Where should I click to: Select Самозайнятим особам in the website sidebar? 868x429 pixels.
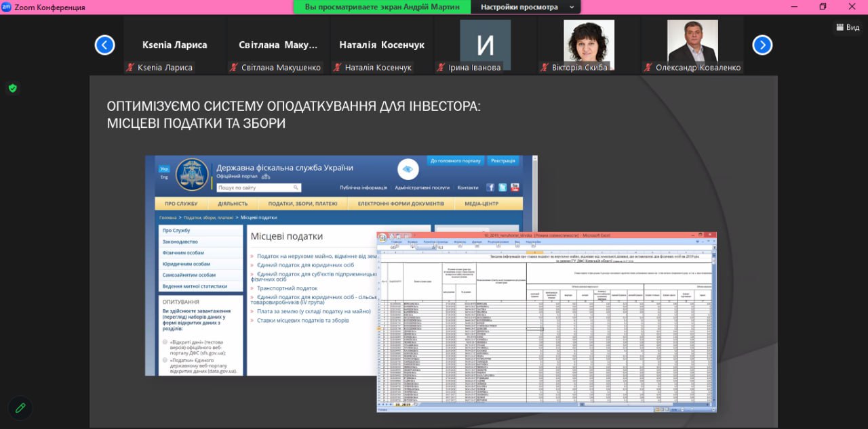(x=201, y=275)
